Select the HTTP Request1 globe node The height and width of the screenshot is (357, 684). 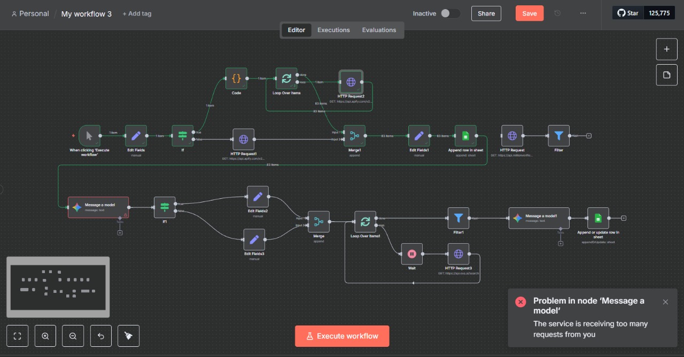click(243, 139)
